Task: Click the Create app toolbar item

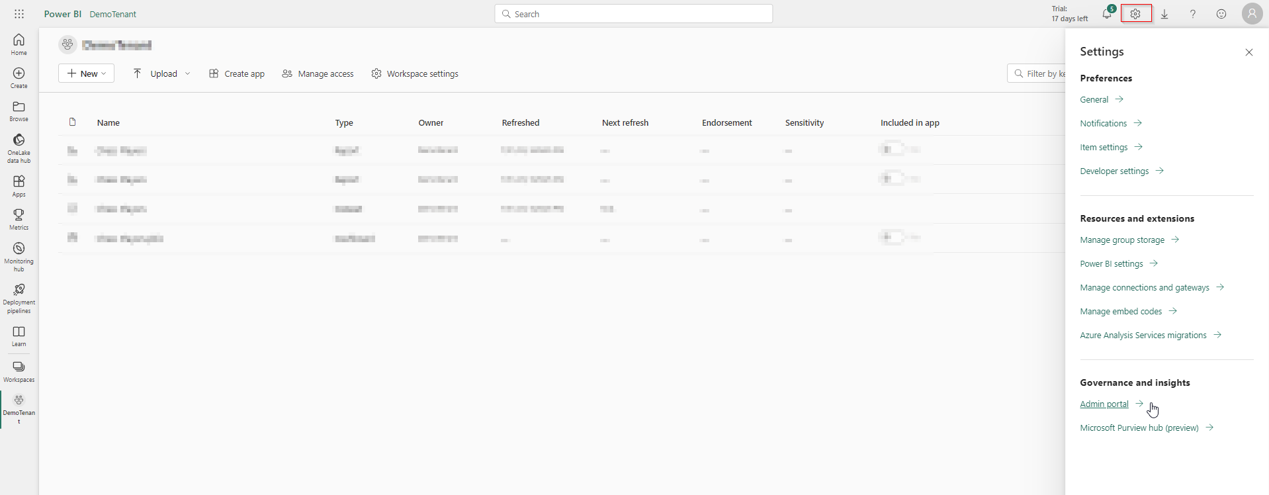Action: pyautogui.click(x=237, y=73)
